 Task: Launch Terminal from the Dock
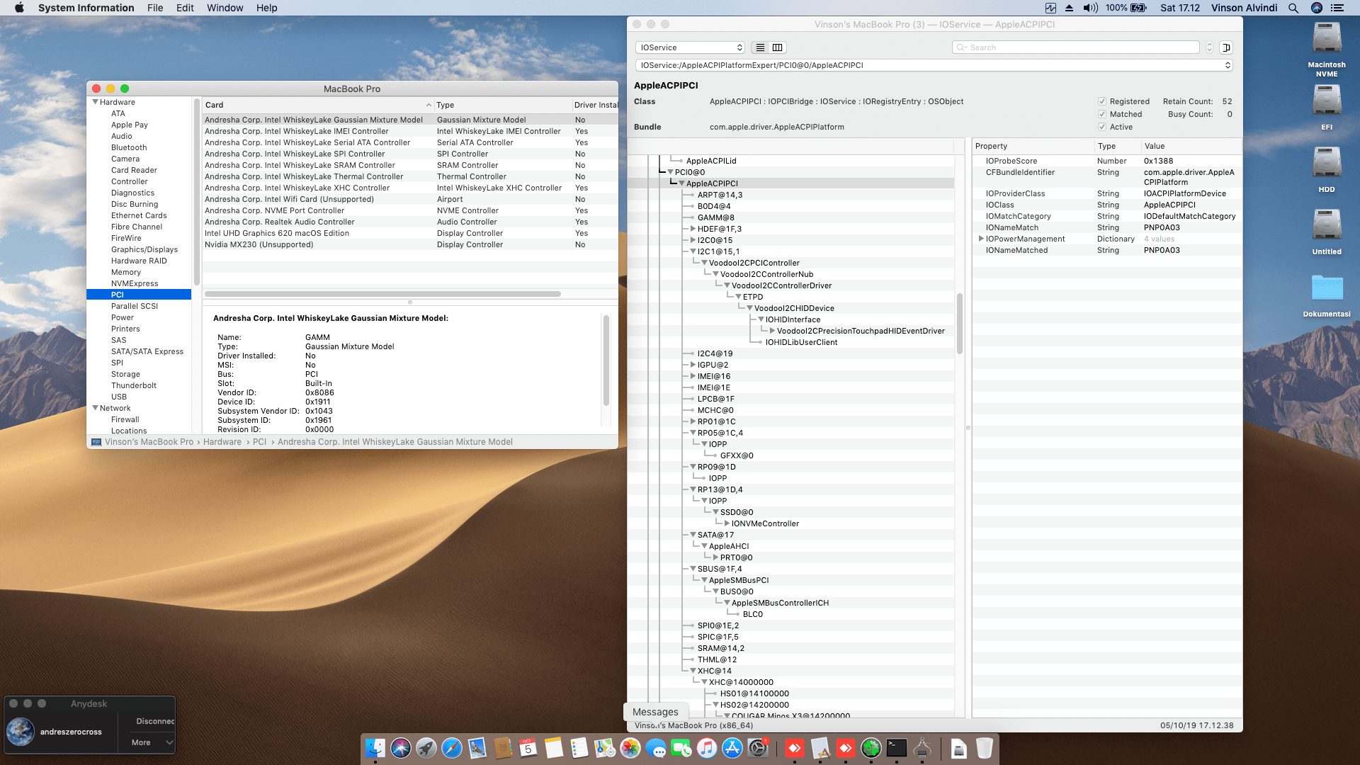coord(895,749)
